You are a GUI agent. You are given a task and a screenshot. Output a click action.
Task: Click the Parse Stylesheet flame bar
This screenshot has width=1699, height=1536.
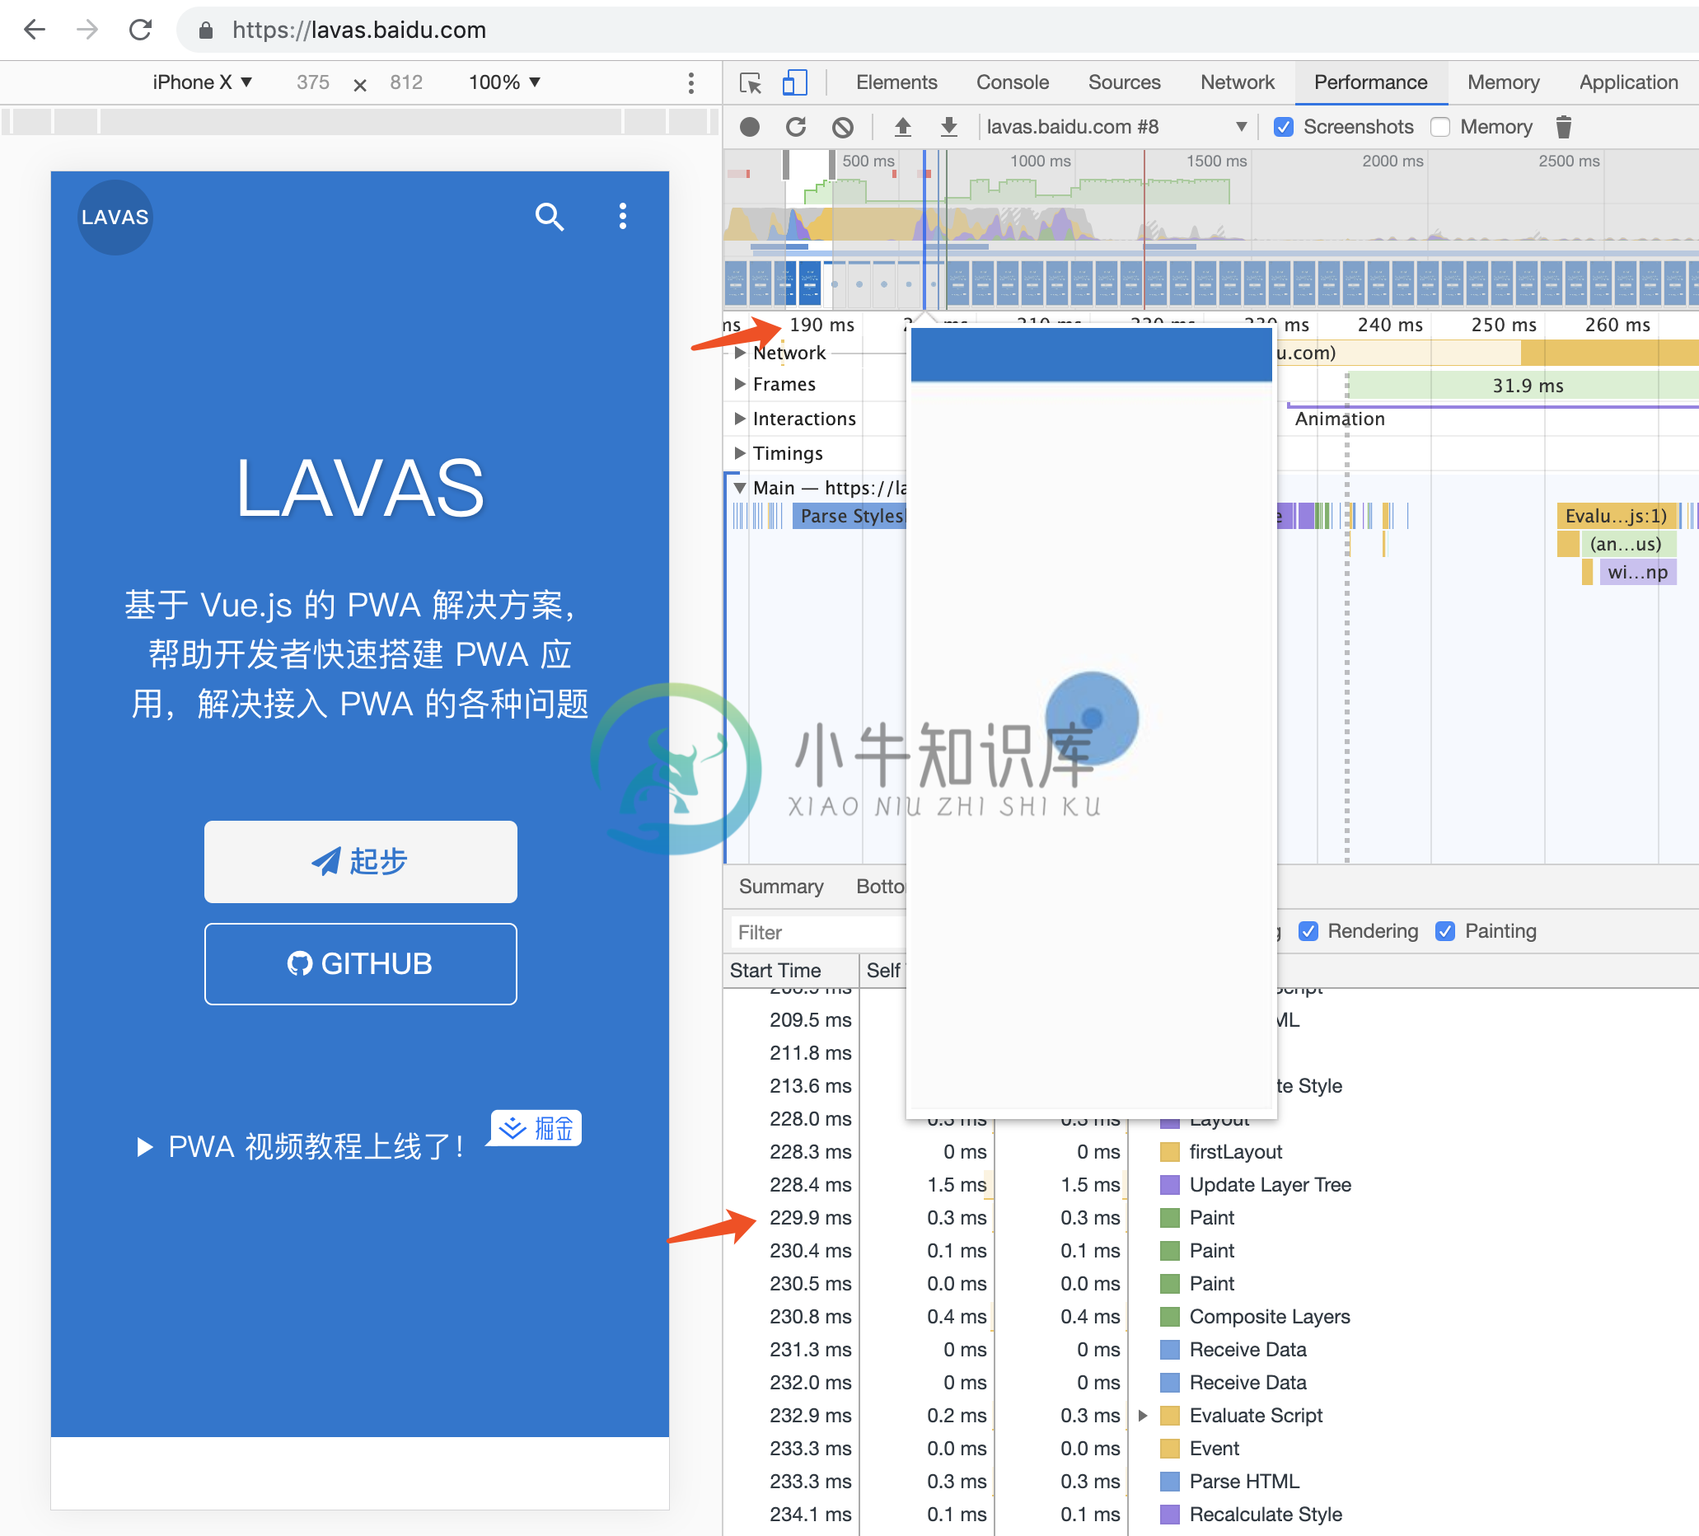point(849,516)
